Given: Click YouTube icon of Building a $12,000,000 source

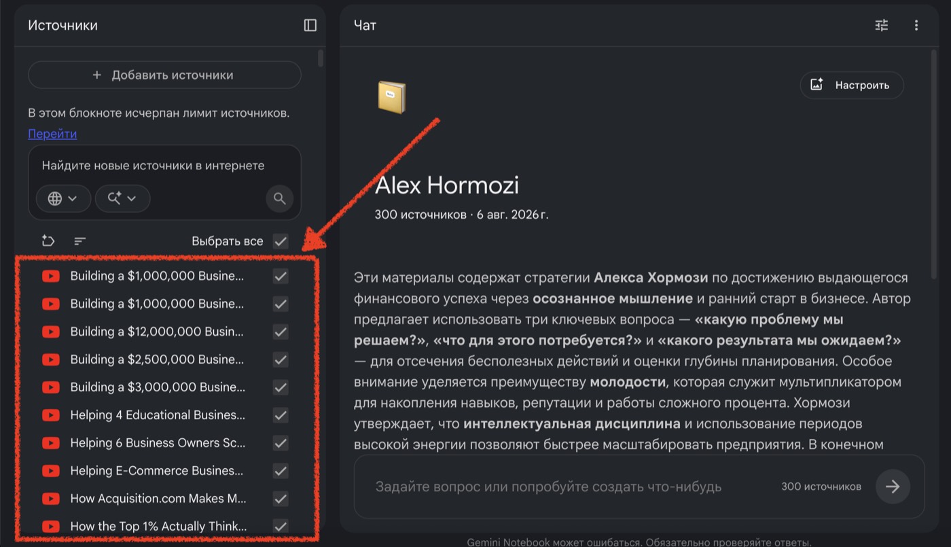Looking at the screenshot, I should tap(51, 332).
